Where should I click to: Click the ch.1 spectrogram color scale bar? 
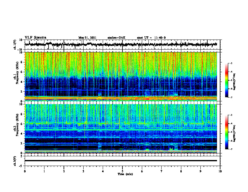[x=226, y=80]
